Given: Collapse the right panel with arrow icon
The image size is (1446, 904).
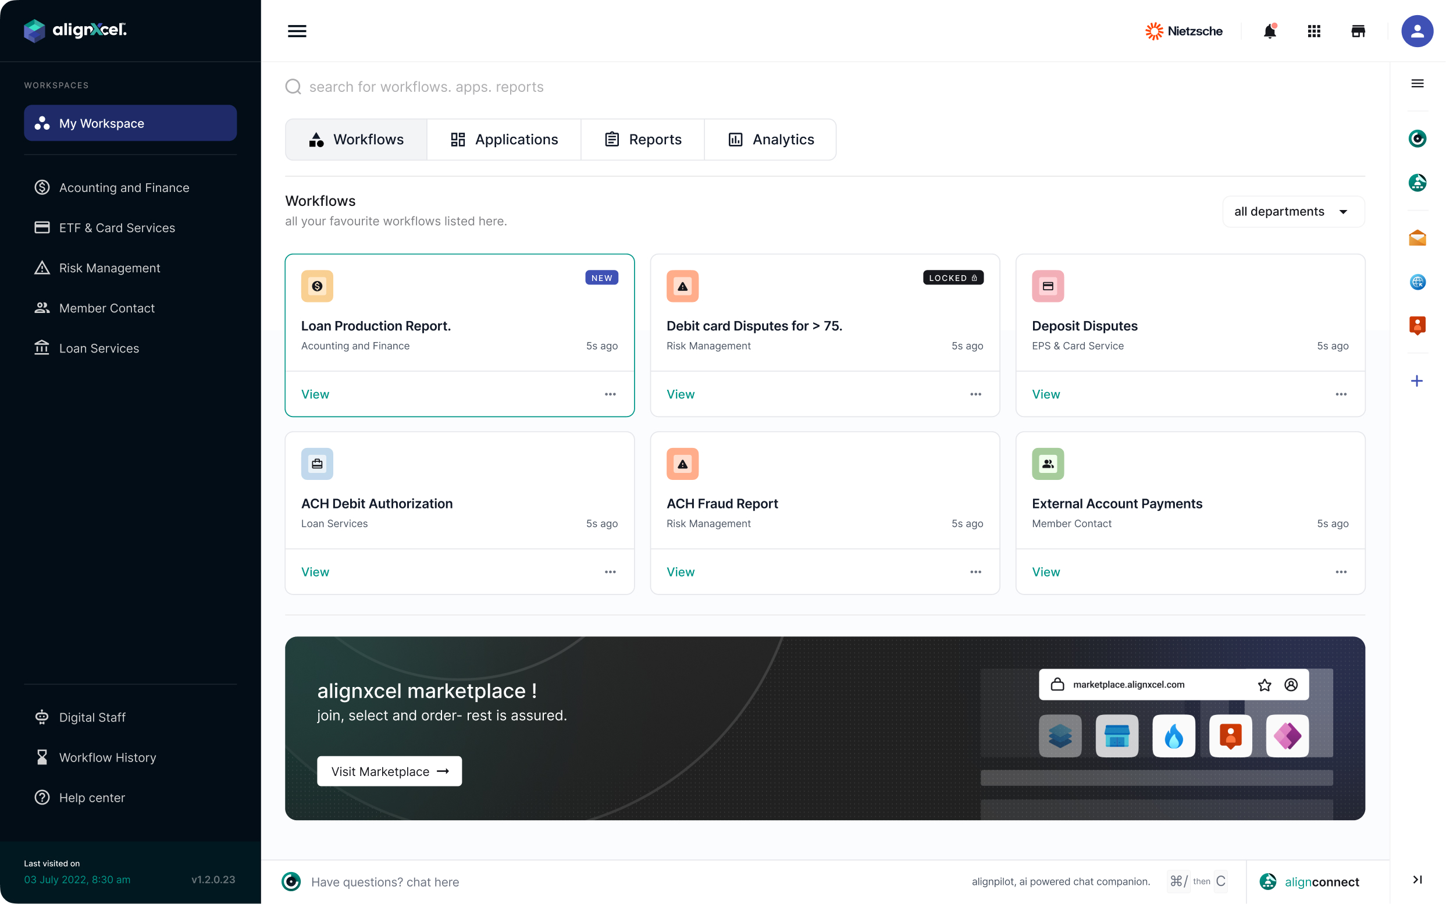Looking at the screenshot, I should [1417, 880].
